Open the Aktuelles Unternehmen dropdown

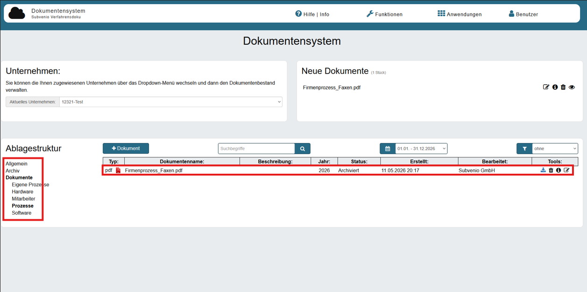click(171, 102)
